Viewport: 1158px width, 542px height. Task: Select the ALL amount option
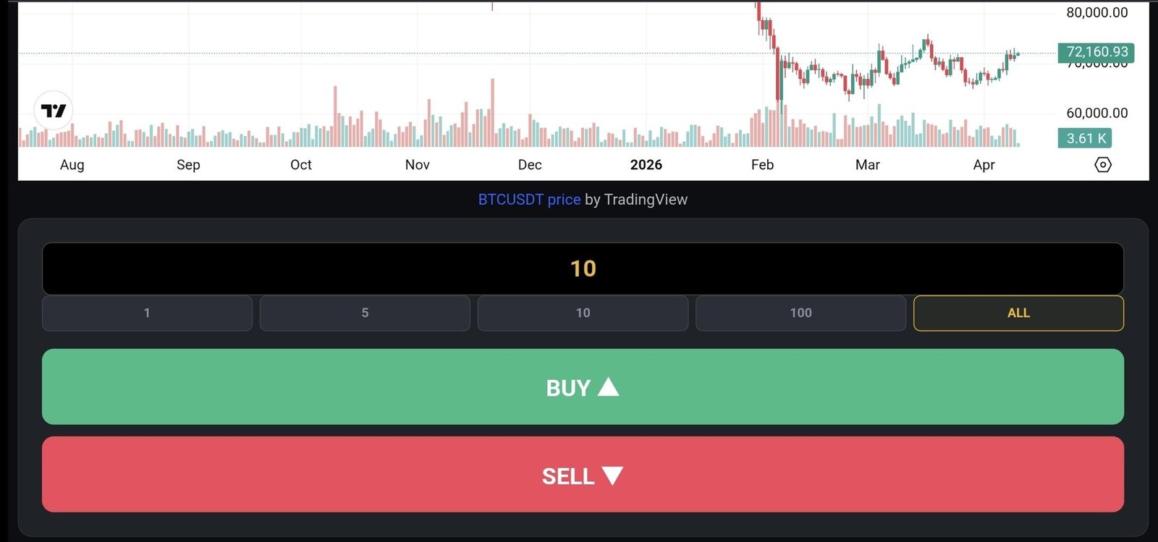(1018, 313)
